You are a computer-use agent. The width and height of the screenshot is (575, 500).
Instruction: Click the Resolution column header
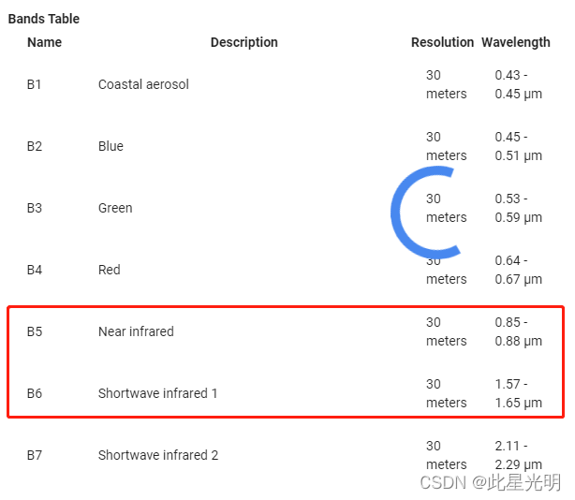pos(442,42)
